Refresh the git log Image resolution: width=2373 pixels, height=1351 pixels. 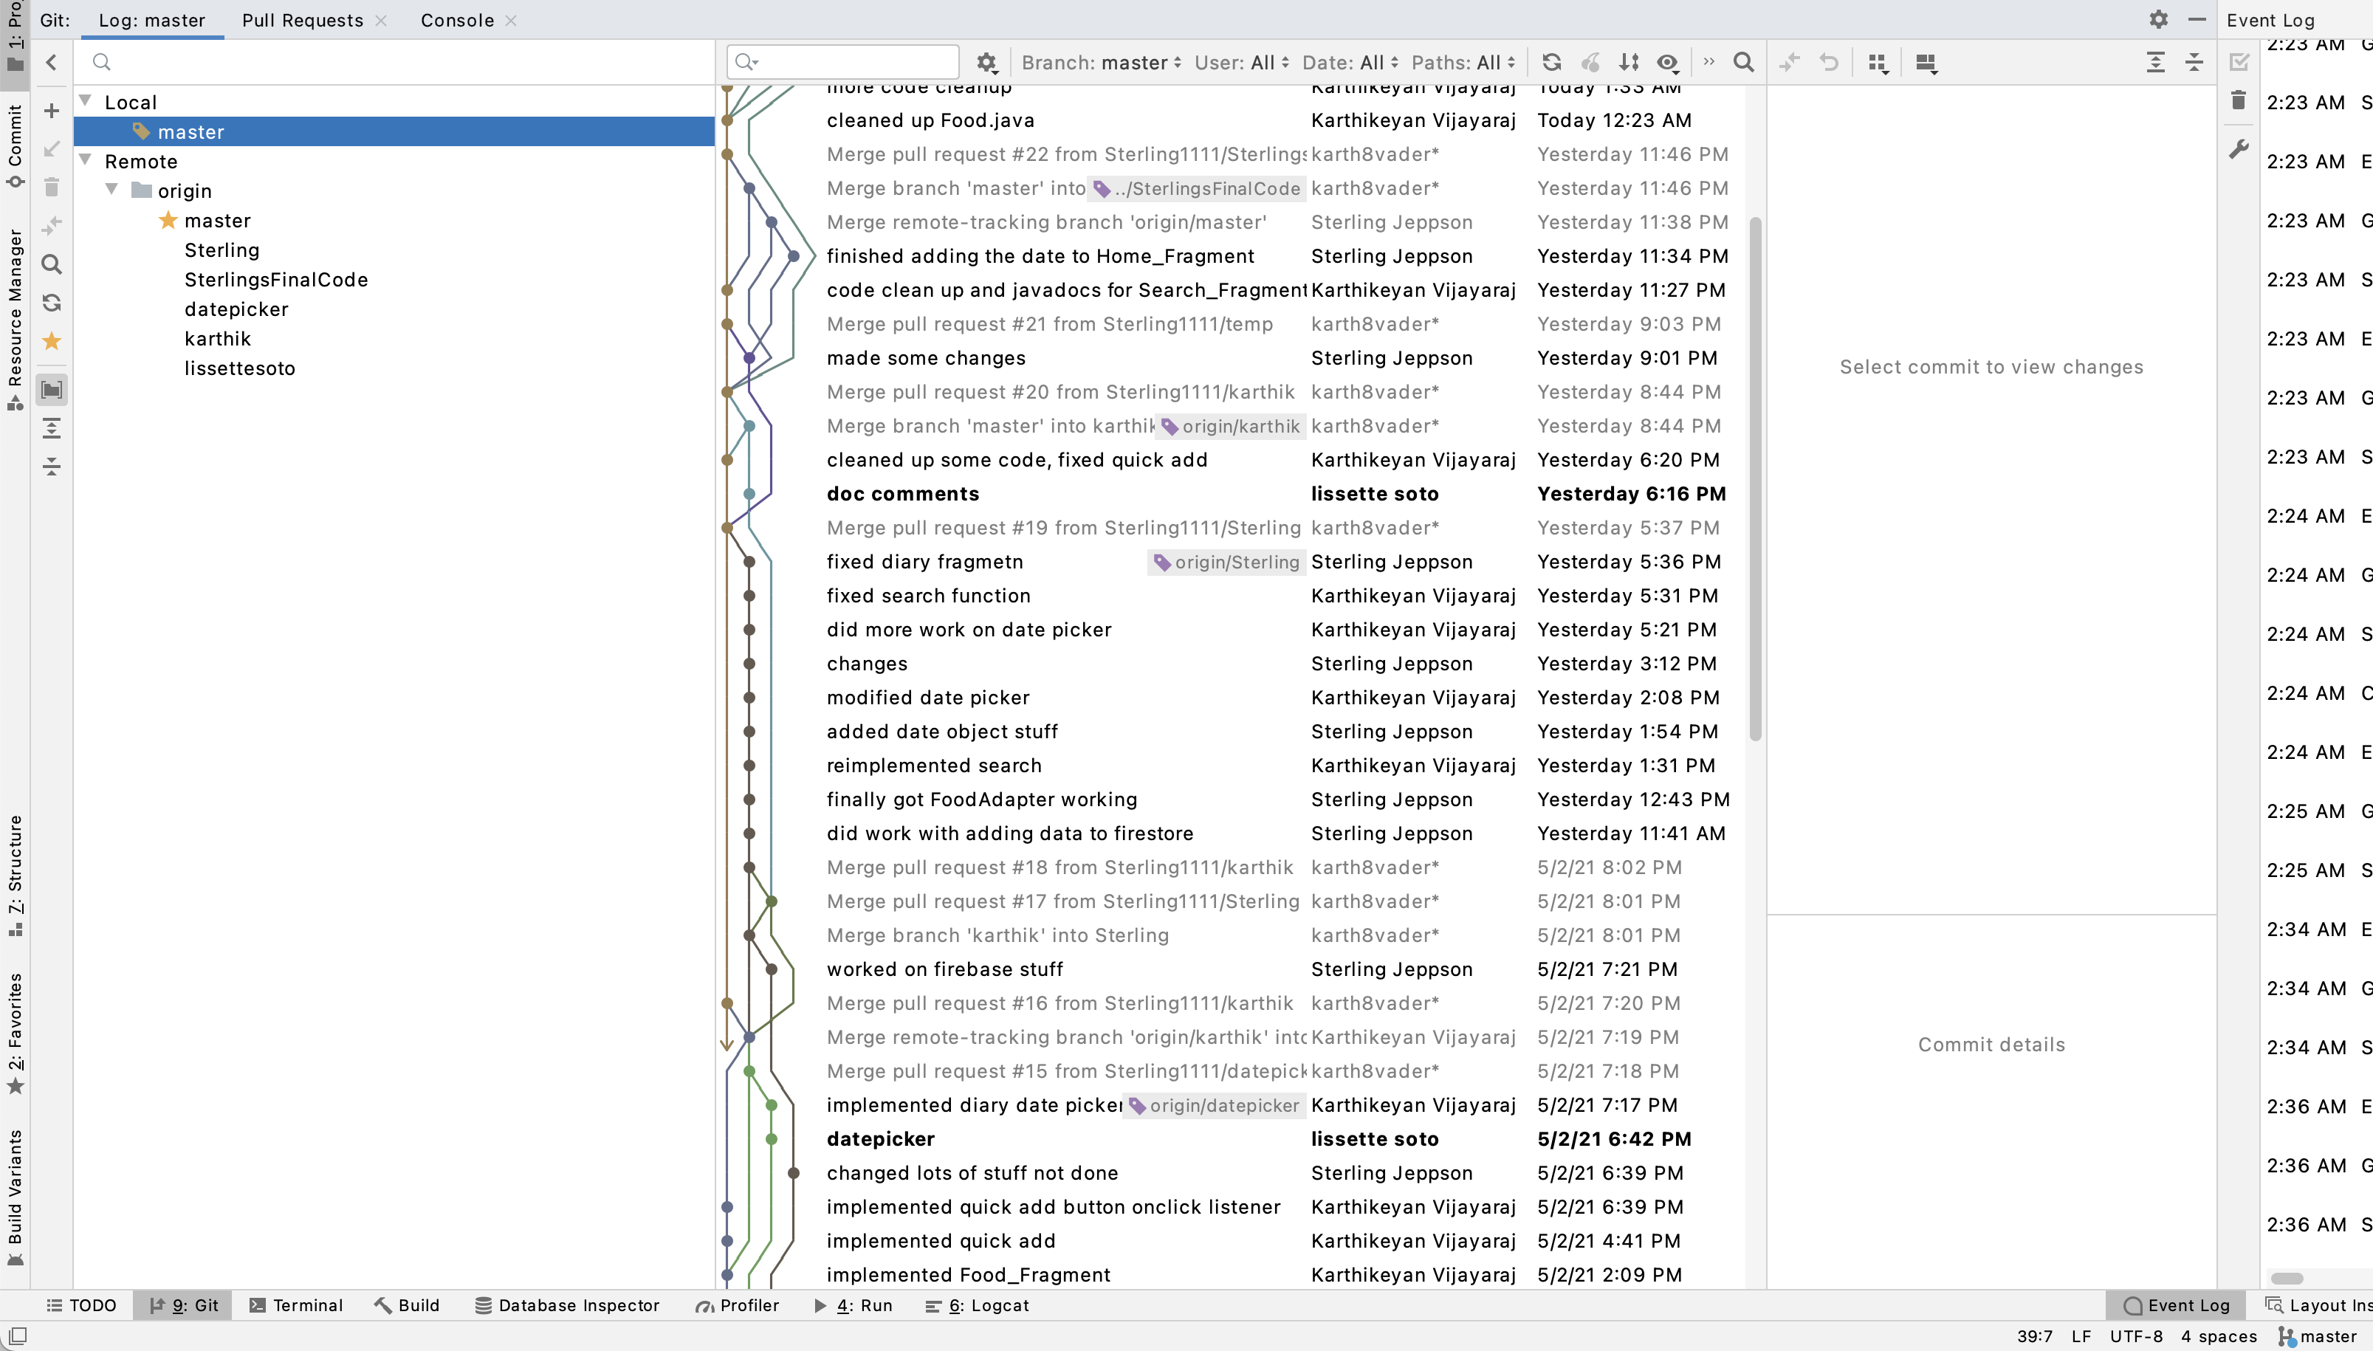(x=1551, y=62)
